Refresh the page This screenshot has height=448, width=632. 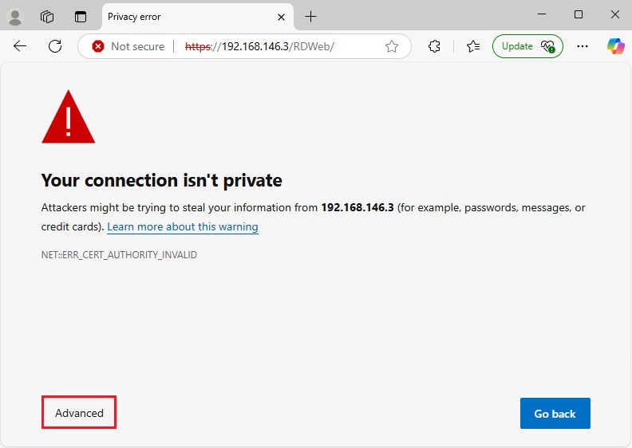[55, 46]
